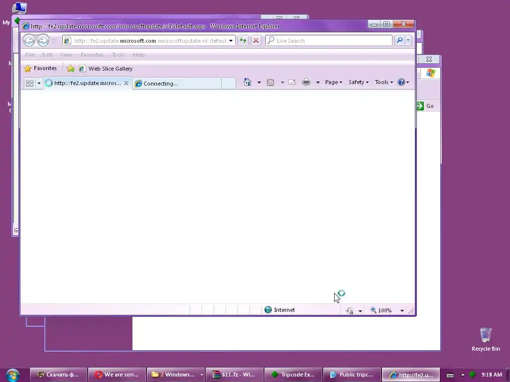Close the fe2.update.micros... tab
The width and height of the screenshot is (510, 382).
click(x=126, y=83)
